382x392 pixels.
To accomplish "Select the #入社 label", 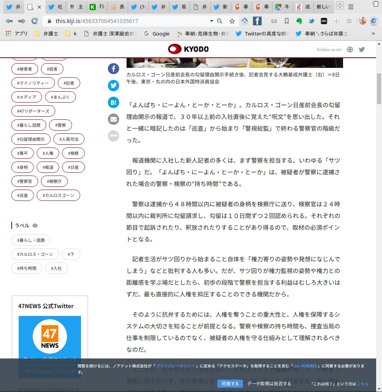I will (56, 268).
